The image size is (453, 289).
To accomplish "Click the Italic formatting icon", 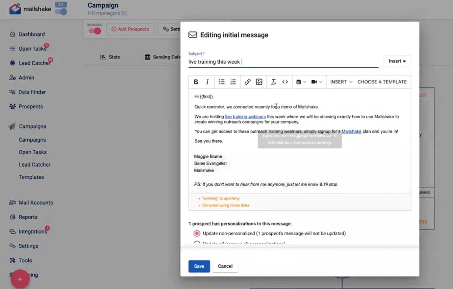I will 207,82.
